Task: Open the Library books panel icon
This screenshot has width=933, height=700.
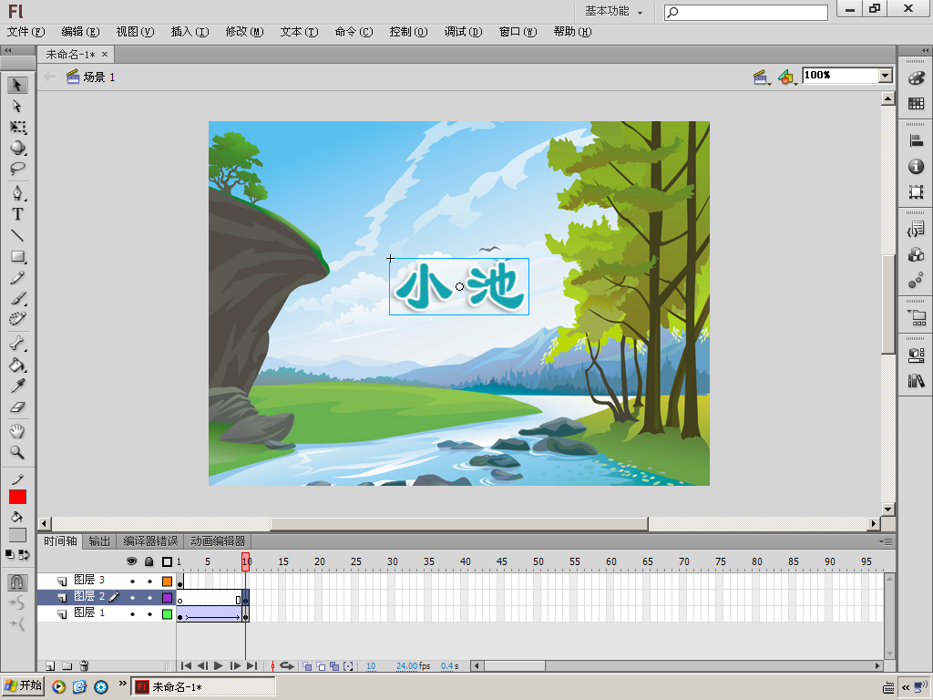Action: (917, 380)
